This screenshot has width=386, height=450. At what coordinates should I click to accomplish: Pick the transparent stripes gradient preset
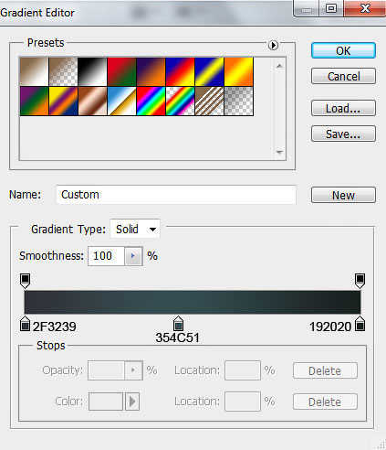click(209, 101)
